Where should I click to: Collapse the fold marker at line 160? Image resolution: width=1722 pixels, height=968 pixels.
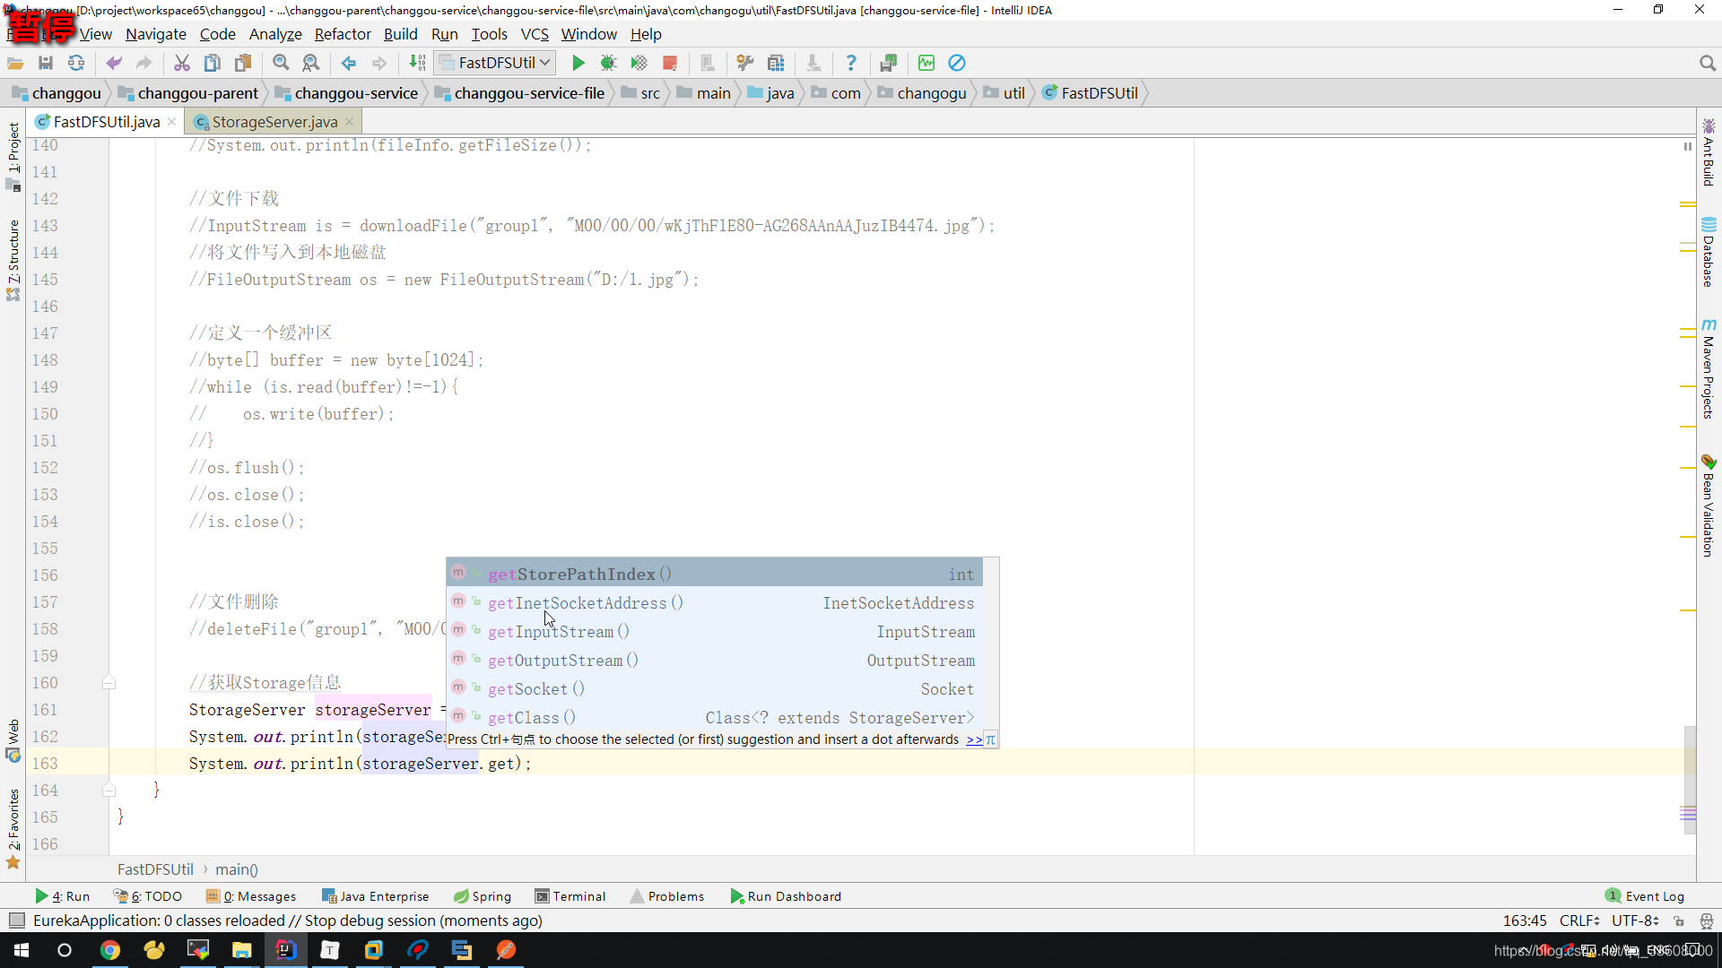point(109,683)
